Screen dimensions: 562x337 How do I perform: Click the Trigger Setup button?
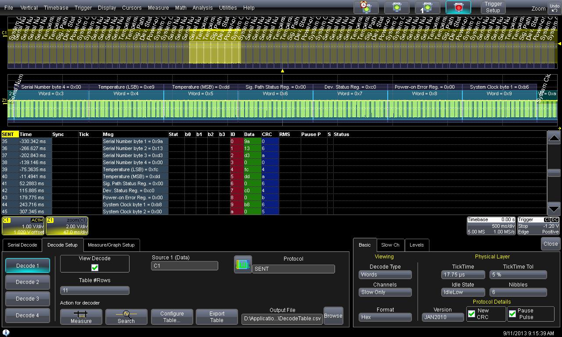[493, 7]
